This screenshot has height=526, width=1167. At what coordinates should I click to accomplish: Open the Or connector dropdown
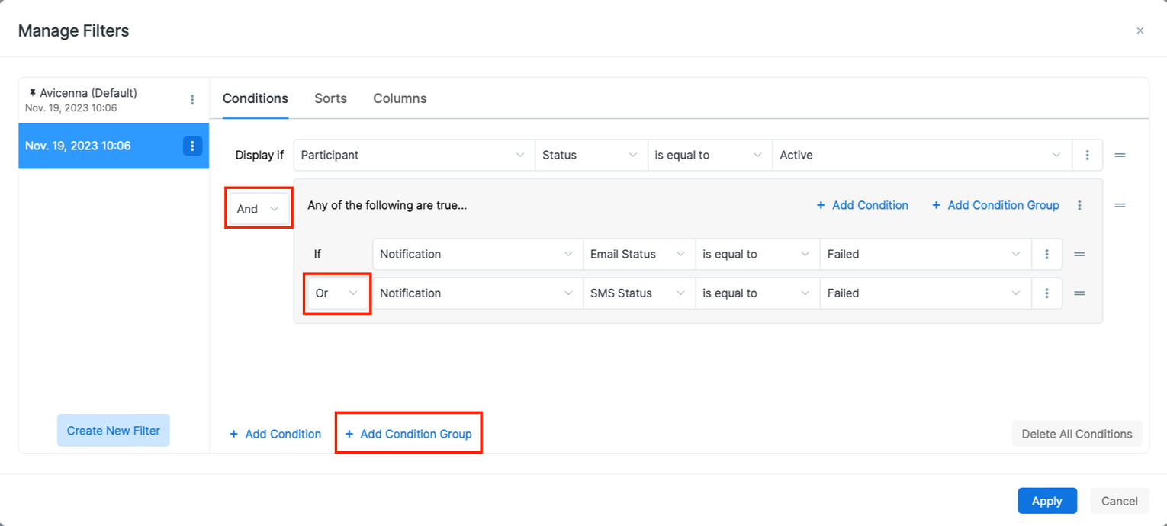pyautogui.click(x=336, y=293)
